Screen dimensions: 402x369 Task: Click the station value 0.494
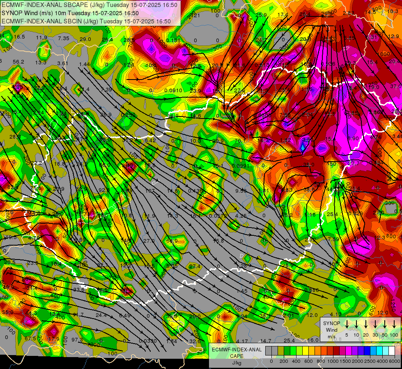tap(377, 163)
